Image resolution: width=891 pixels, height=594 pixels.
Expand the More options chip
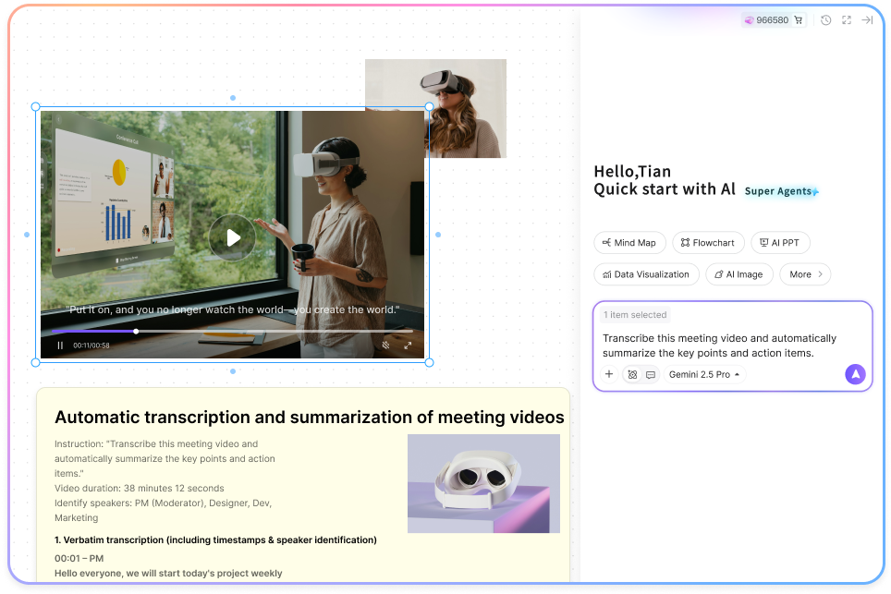805,274
